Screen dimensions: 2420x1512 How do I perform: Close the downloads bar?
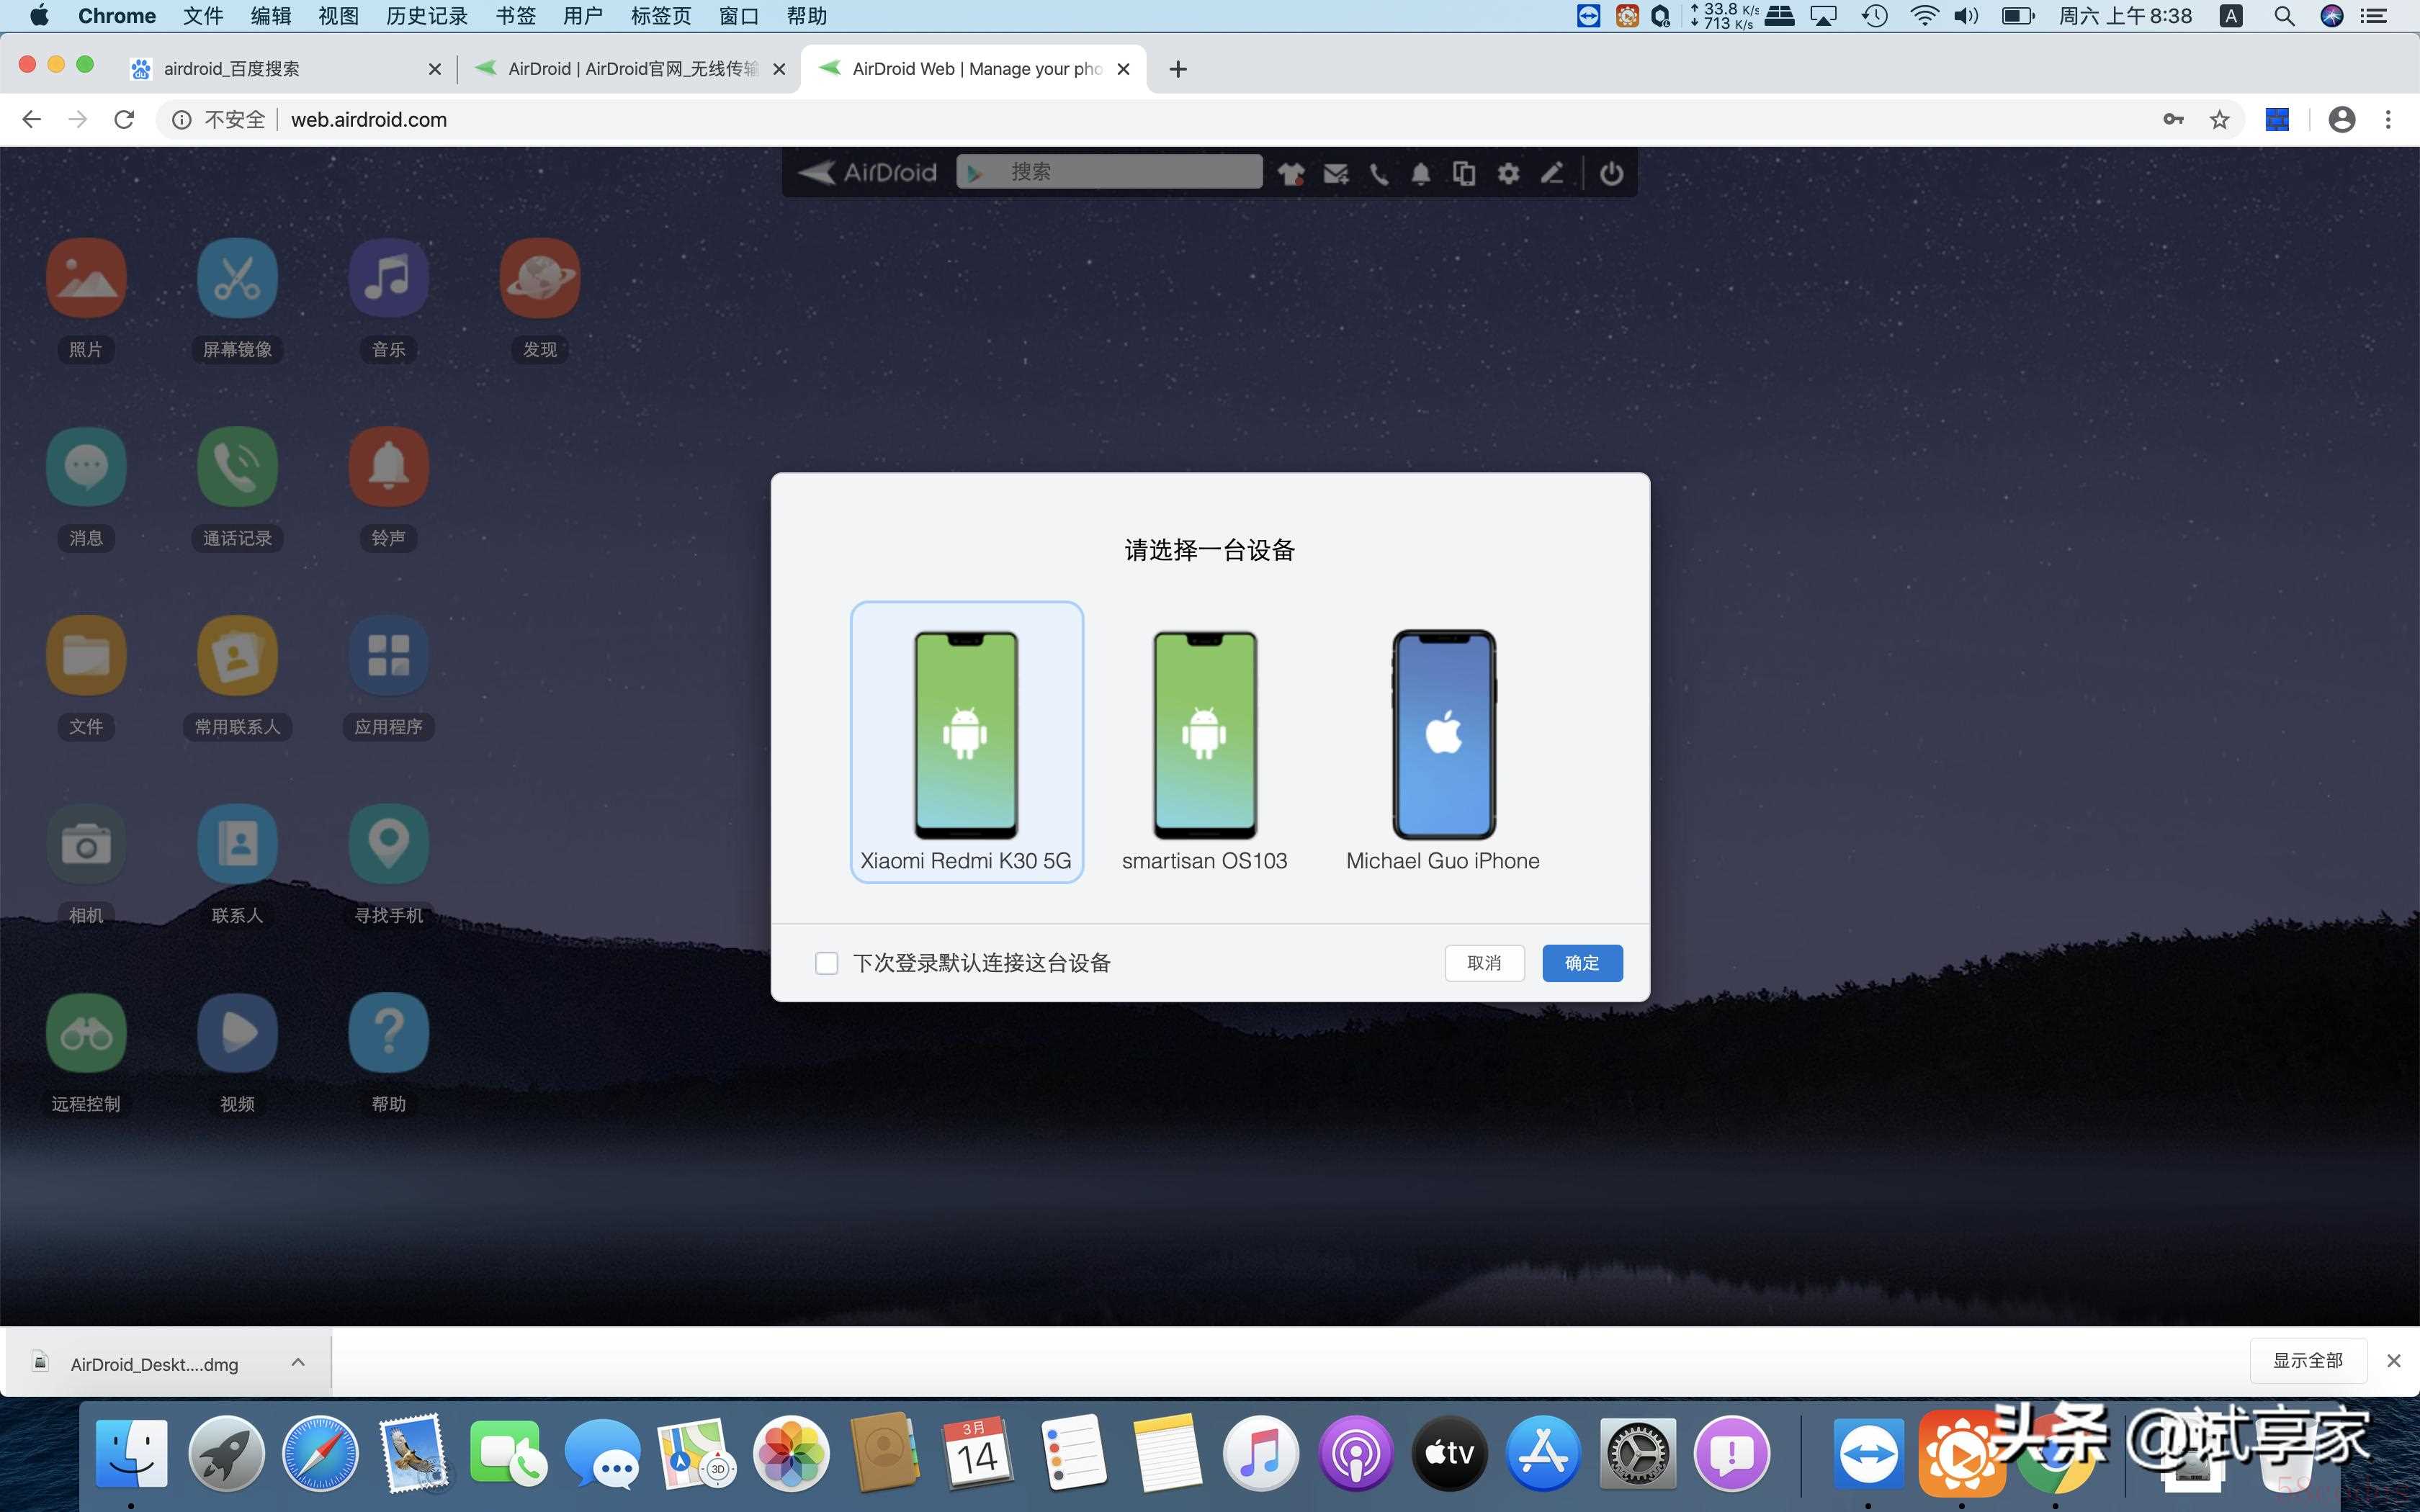pos(2394,1361)
